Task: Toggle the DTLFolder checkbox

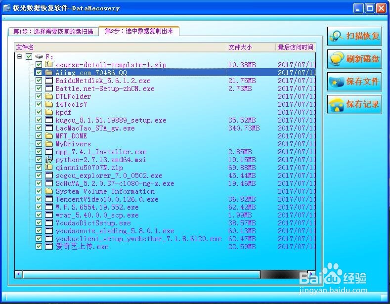Action: coord(39,96)
